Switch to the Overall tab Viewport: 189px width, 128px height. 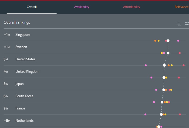point(32,7)
